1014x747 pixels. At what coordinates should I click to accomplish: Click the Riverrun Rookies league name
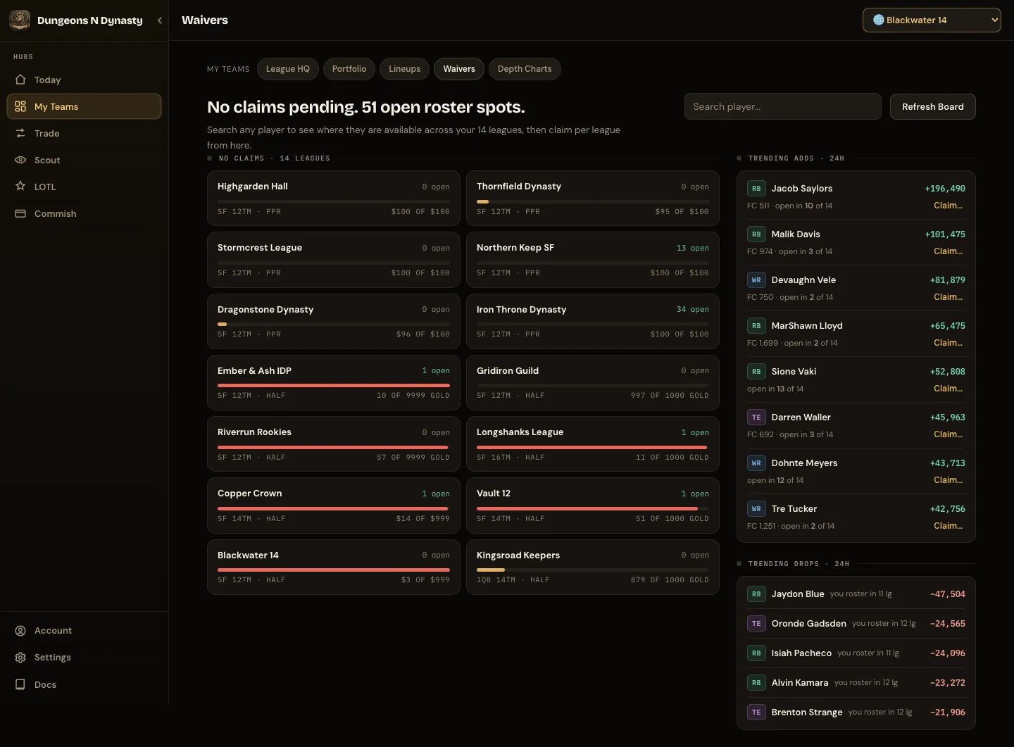click(254, 432)
